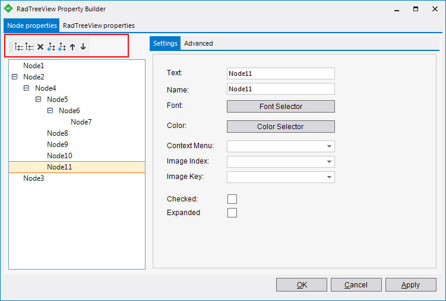This screenshot has height=301, width=446.
Task: Select Node5 in the tree
Action: (x=58, y=100)
